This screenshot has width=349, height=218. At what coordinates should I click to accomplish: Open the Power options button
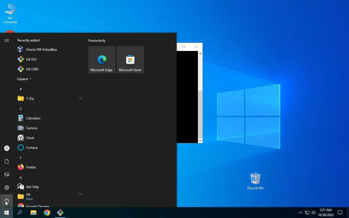pos(7,201)
